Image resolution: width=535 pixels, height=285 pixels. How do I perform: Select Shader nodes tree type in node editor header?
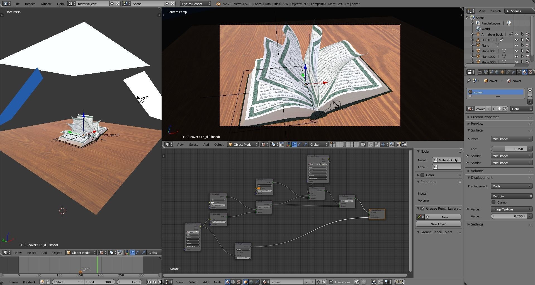[228, 282]
